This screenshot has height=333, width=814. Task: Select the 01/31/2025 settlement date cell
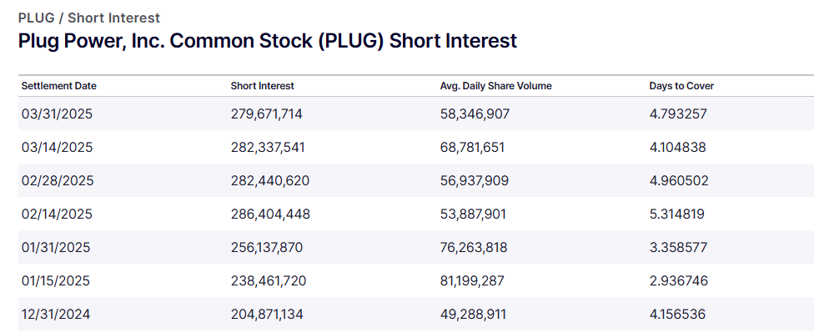[56, 247]
